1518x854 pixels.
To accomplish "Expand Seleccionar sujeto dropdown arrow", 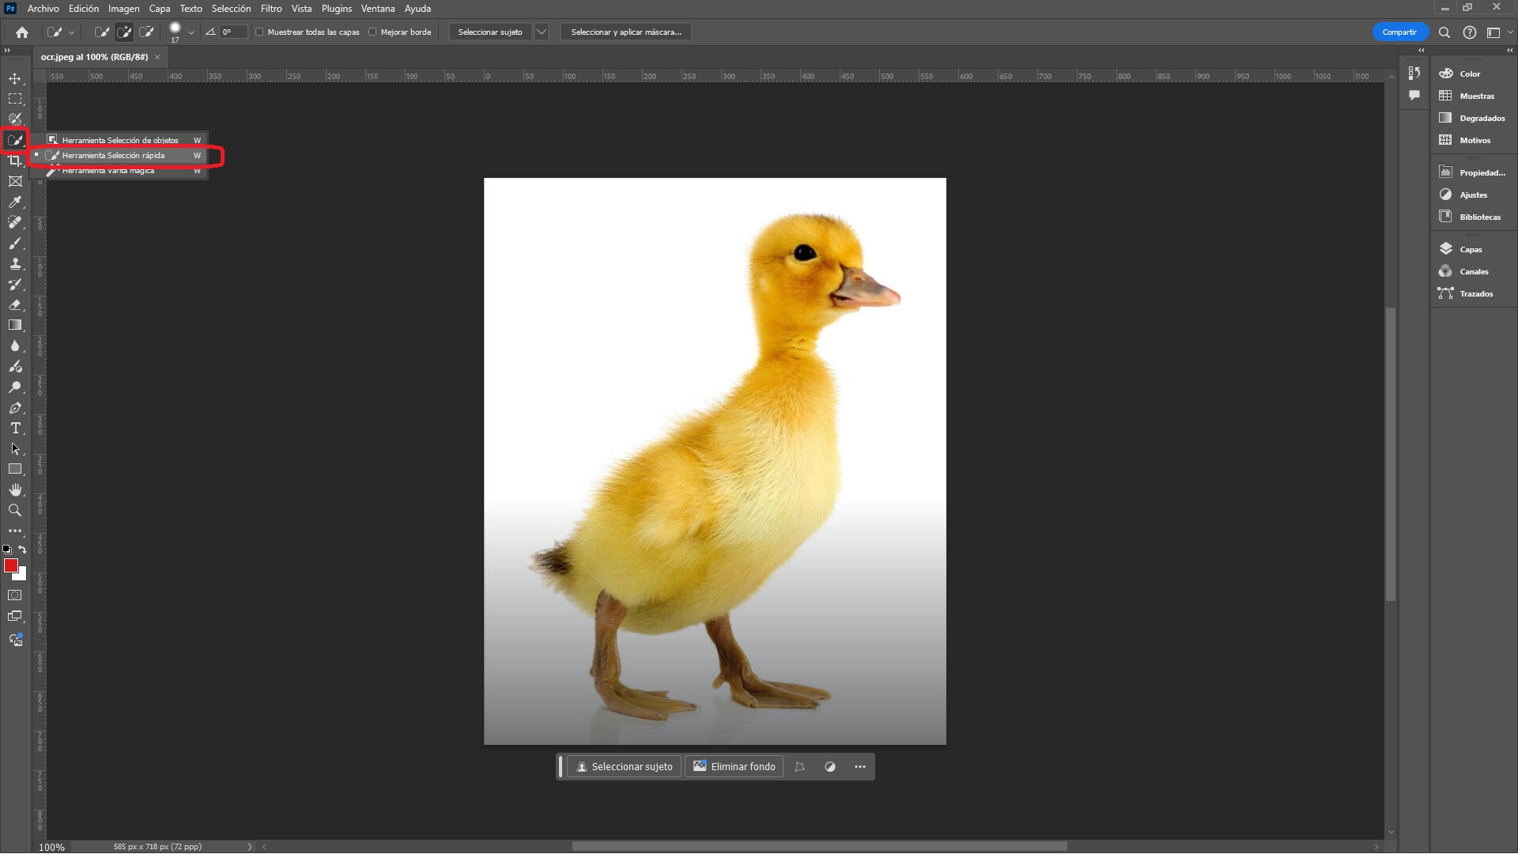I will [x=542, y=32].
